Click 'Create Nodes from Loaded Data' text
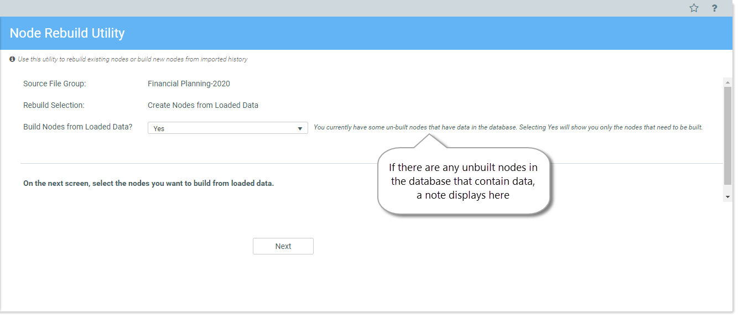 [x=203, y=105]
